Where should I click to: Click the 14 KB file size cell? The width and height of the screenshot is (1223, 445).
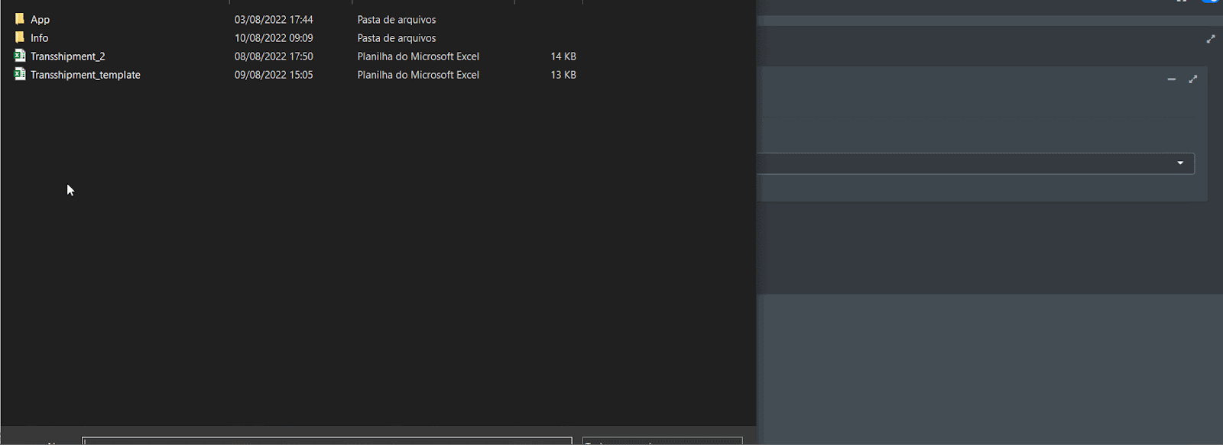(x=563, y=56)
